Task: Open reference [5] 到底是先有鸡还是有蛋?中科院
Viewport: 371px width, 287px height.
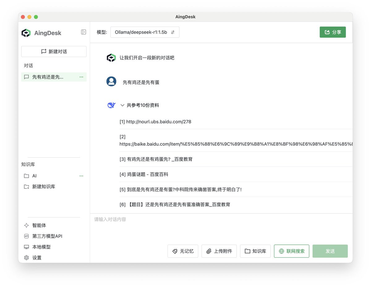Action: pos(181,189)
